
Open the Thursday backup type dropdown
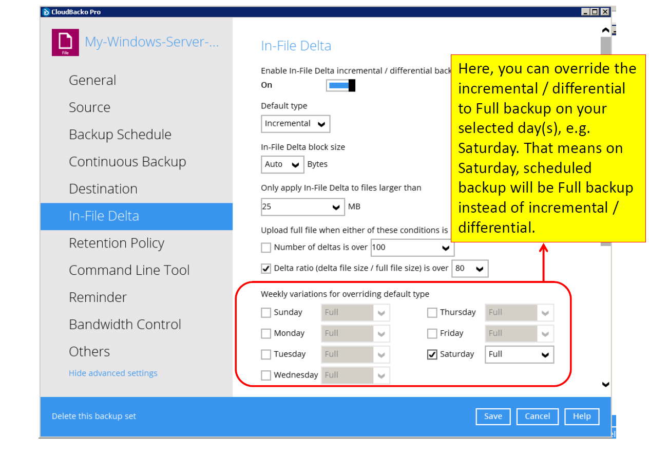(x=519, y=312)
